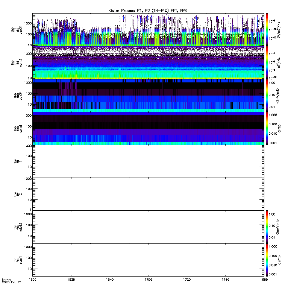
Task: Click the thb fbk edc34 mV/m color bar
Action: point(267,96)
